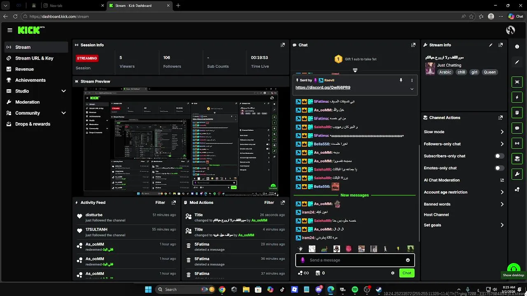527x296 pixels.
Task: Open chat settings gear icon
Action: 393,273
